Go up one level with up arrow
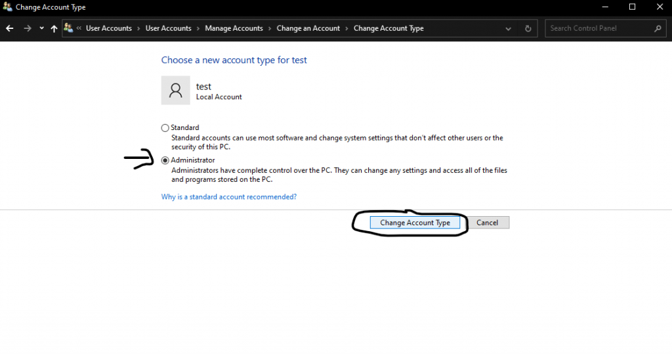Screen dimensions: 672x354 pos(54,28)
